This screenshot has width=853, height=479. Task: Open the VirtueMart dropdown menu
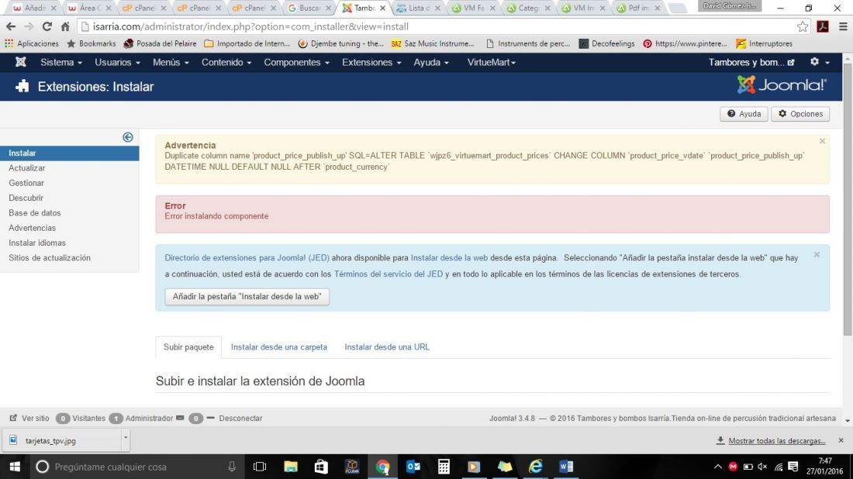tap(491, 62)
